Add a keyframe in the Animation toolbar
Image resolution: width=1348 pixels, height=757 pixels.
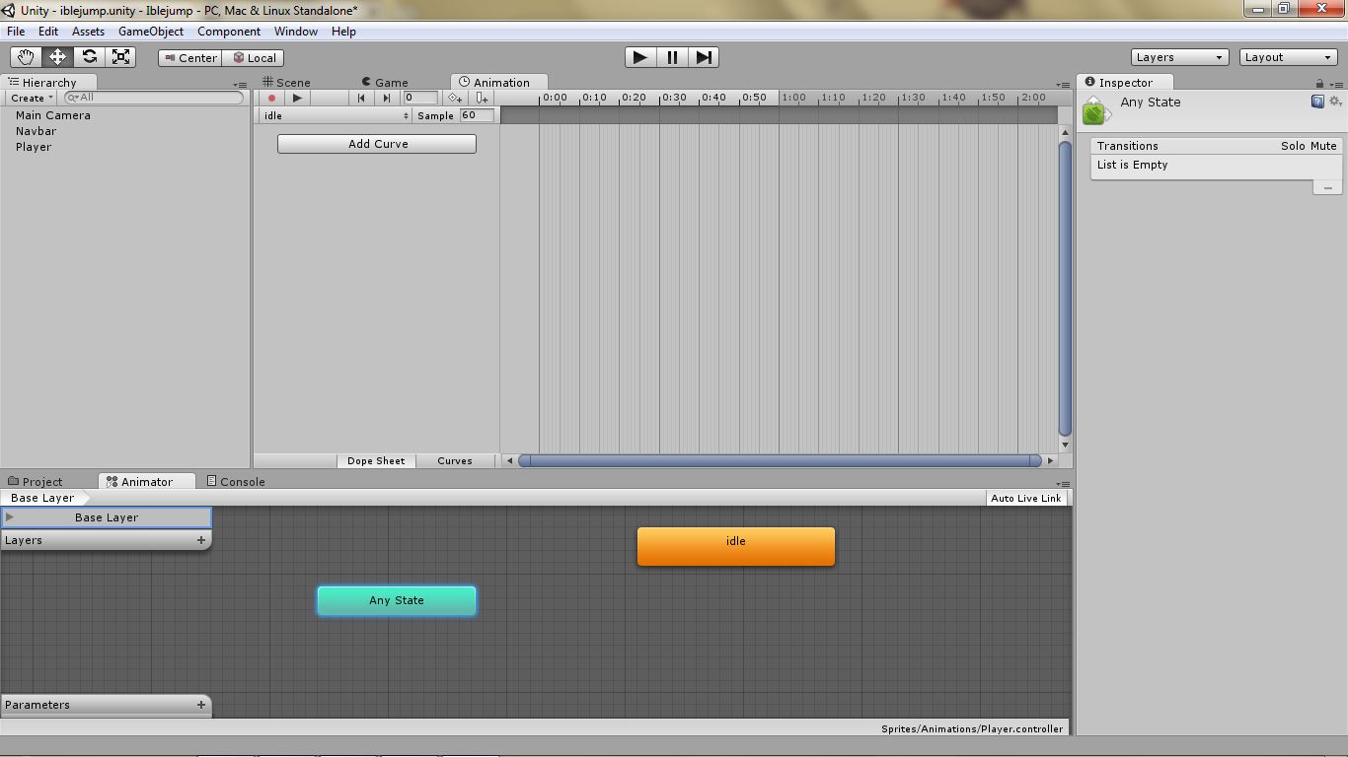pos(455,98)
